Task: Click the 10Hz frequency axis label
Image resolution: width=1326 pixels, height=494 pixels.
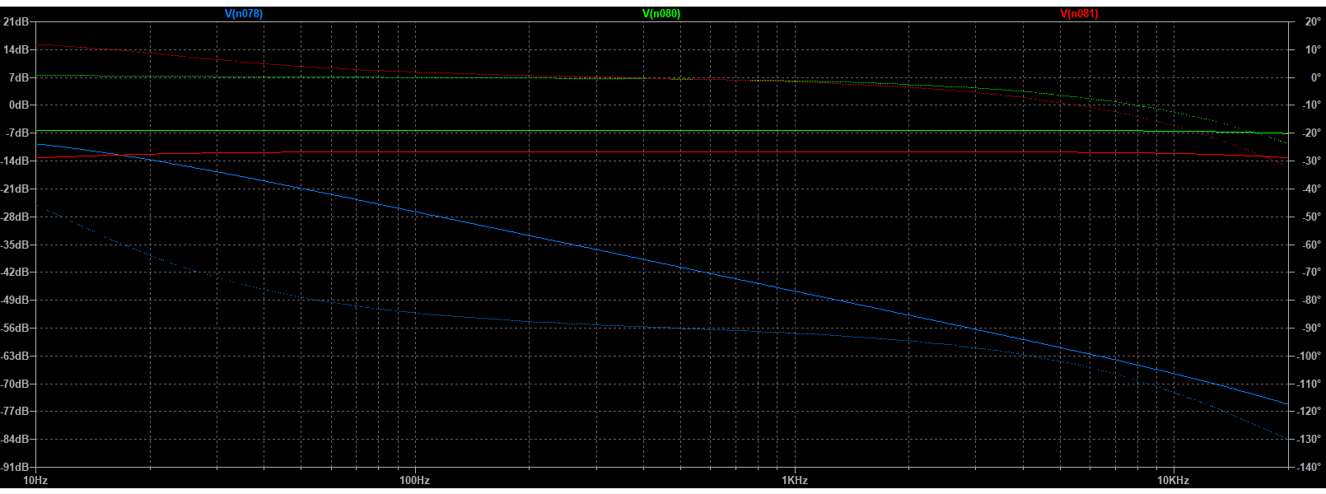Action: (35, 480)
